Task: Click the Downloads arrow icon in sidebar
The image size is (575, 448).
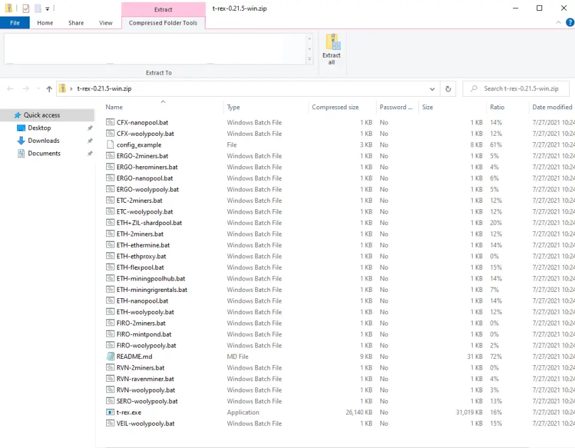Action: pyautogui.click(x=21, y=140)
